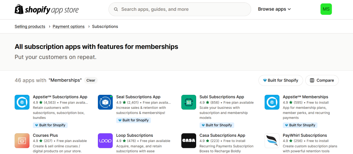The height and width of the screenshot is (154, 353).
Task: Open Casa Subscriptions App title link
Action: [222, 135]
